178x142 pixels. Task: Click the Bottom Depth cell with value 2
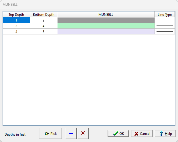point(43,20)
